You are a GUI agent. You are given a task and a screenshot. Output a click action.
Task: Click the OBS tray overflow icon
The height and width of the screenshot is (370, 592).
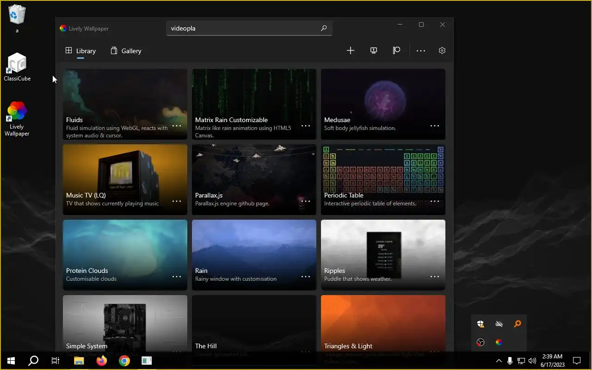coord(481,342)
